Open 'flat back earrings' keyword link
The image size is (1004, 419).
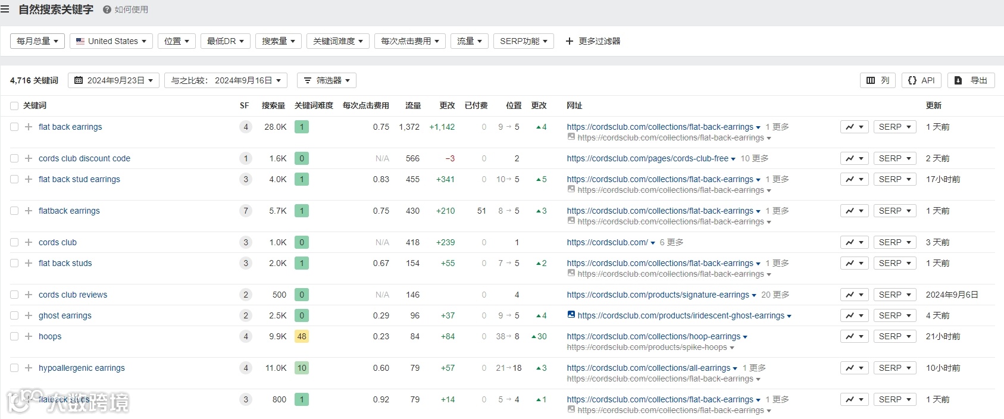click(70, 127)
